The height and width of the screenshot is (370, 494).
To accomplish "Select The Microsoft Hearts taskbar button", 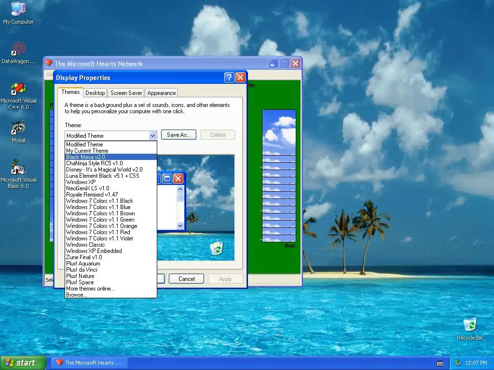I will point(90,363).
